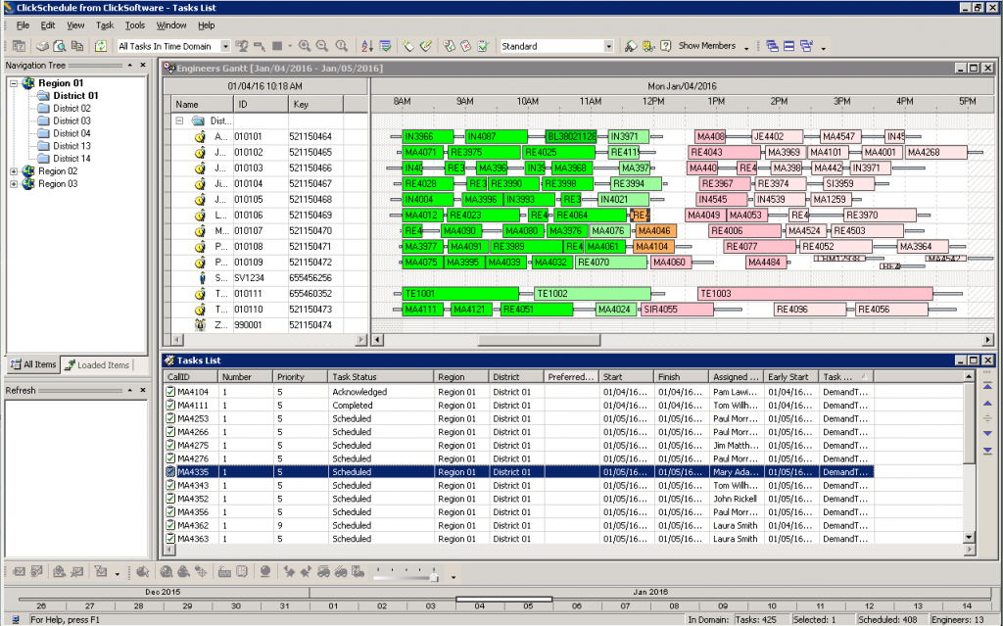
Task: Click the Gantt horizontal scrollbar thumb
Action: point(539,340)
